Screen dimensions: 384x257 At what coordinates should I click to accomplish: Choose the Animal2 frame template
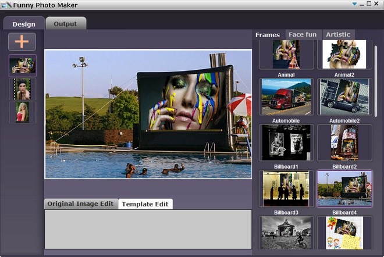pos(344,55)
